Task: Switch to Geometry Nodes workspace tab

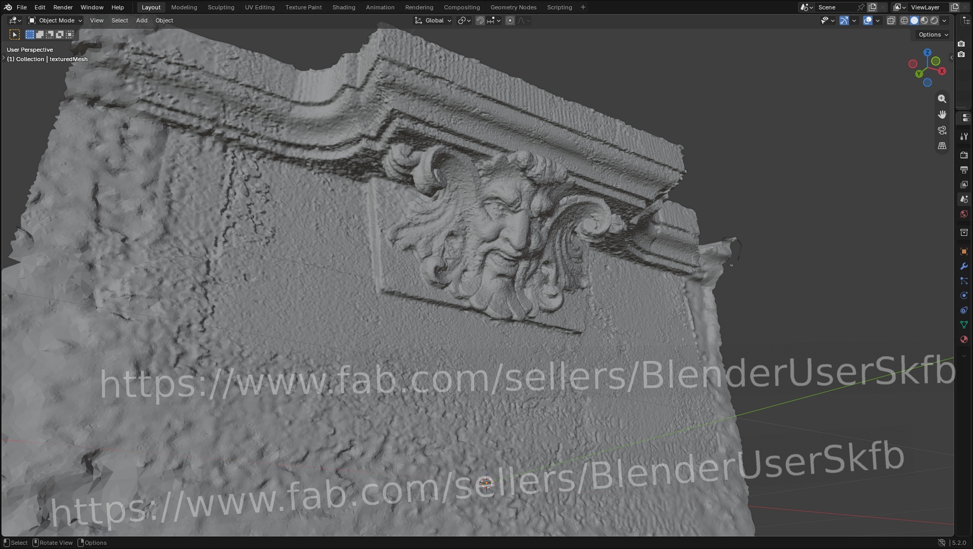Action: tap(513, 7)
